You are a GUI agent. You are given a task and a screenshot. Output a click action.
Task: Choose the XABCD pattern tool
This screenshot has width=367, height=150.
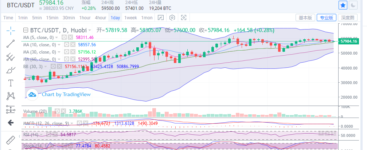[11, 96]
